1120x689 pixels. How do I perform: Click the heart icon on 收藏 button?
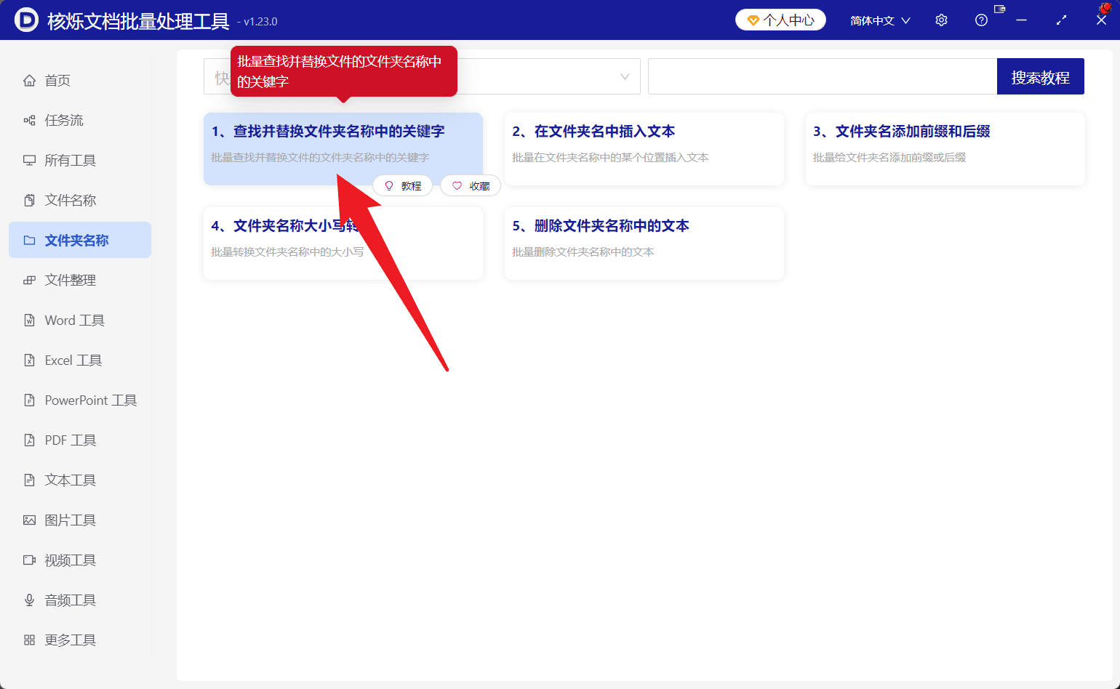pyautogui.click(x=457, y=186)
